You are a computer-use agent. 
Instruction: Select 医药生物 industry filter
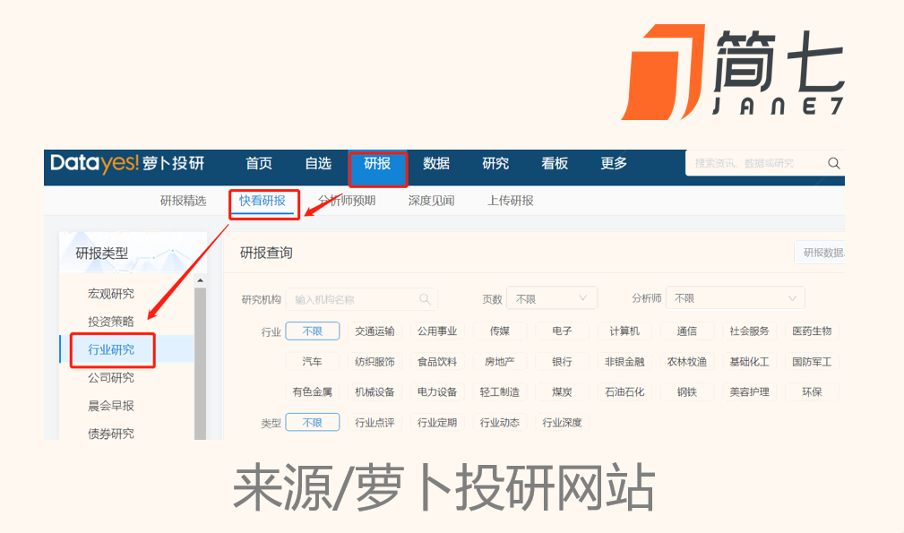click(812, 331)
